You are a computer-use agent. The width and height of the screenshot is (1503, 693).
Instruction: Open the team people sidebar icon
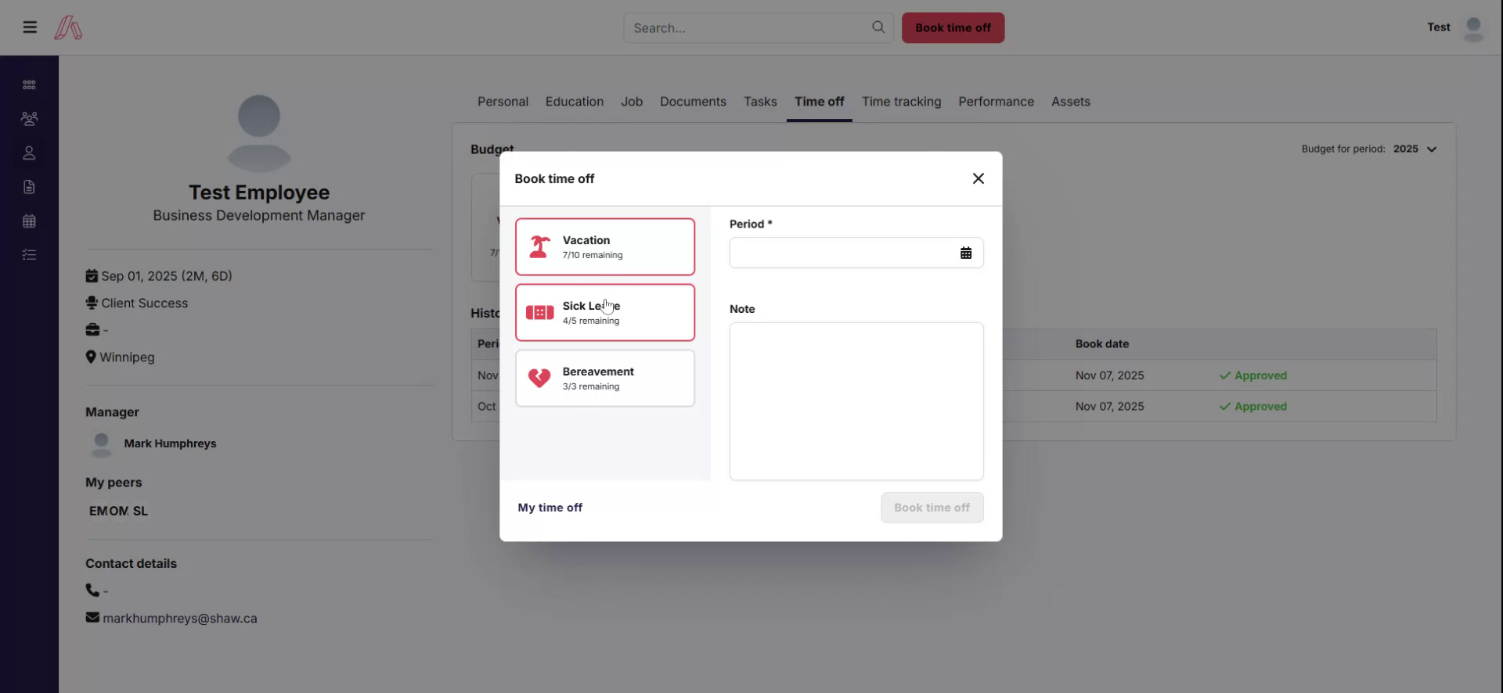point(29,119)
